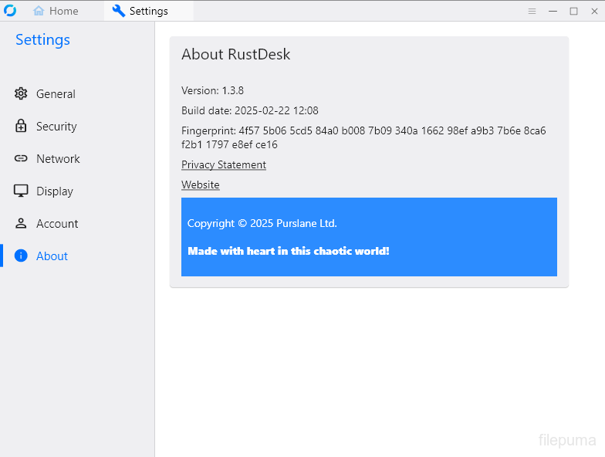Select the About info icon

click(21, 256)
